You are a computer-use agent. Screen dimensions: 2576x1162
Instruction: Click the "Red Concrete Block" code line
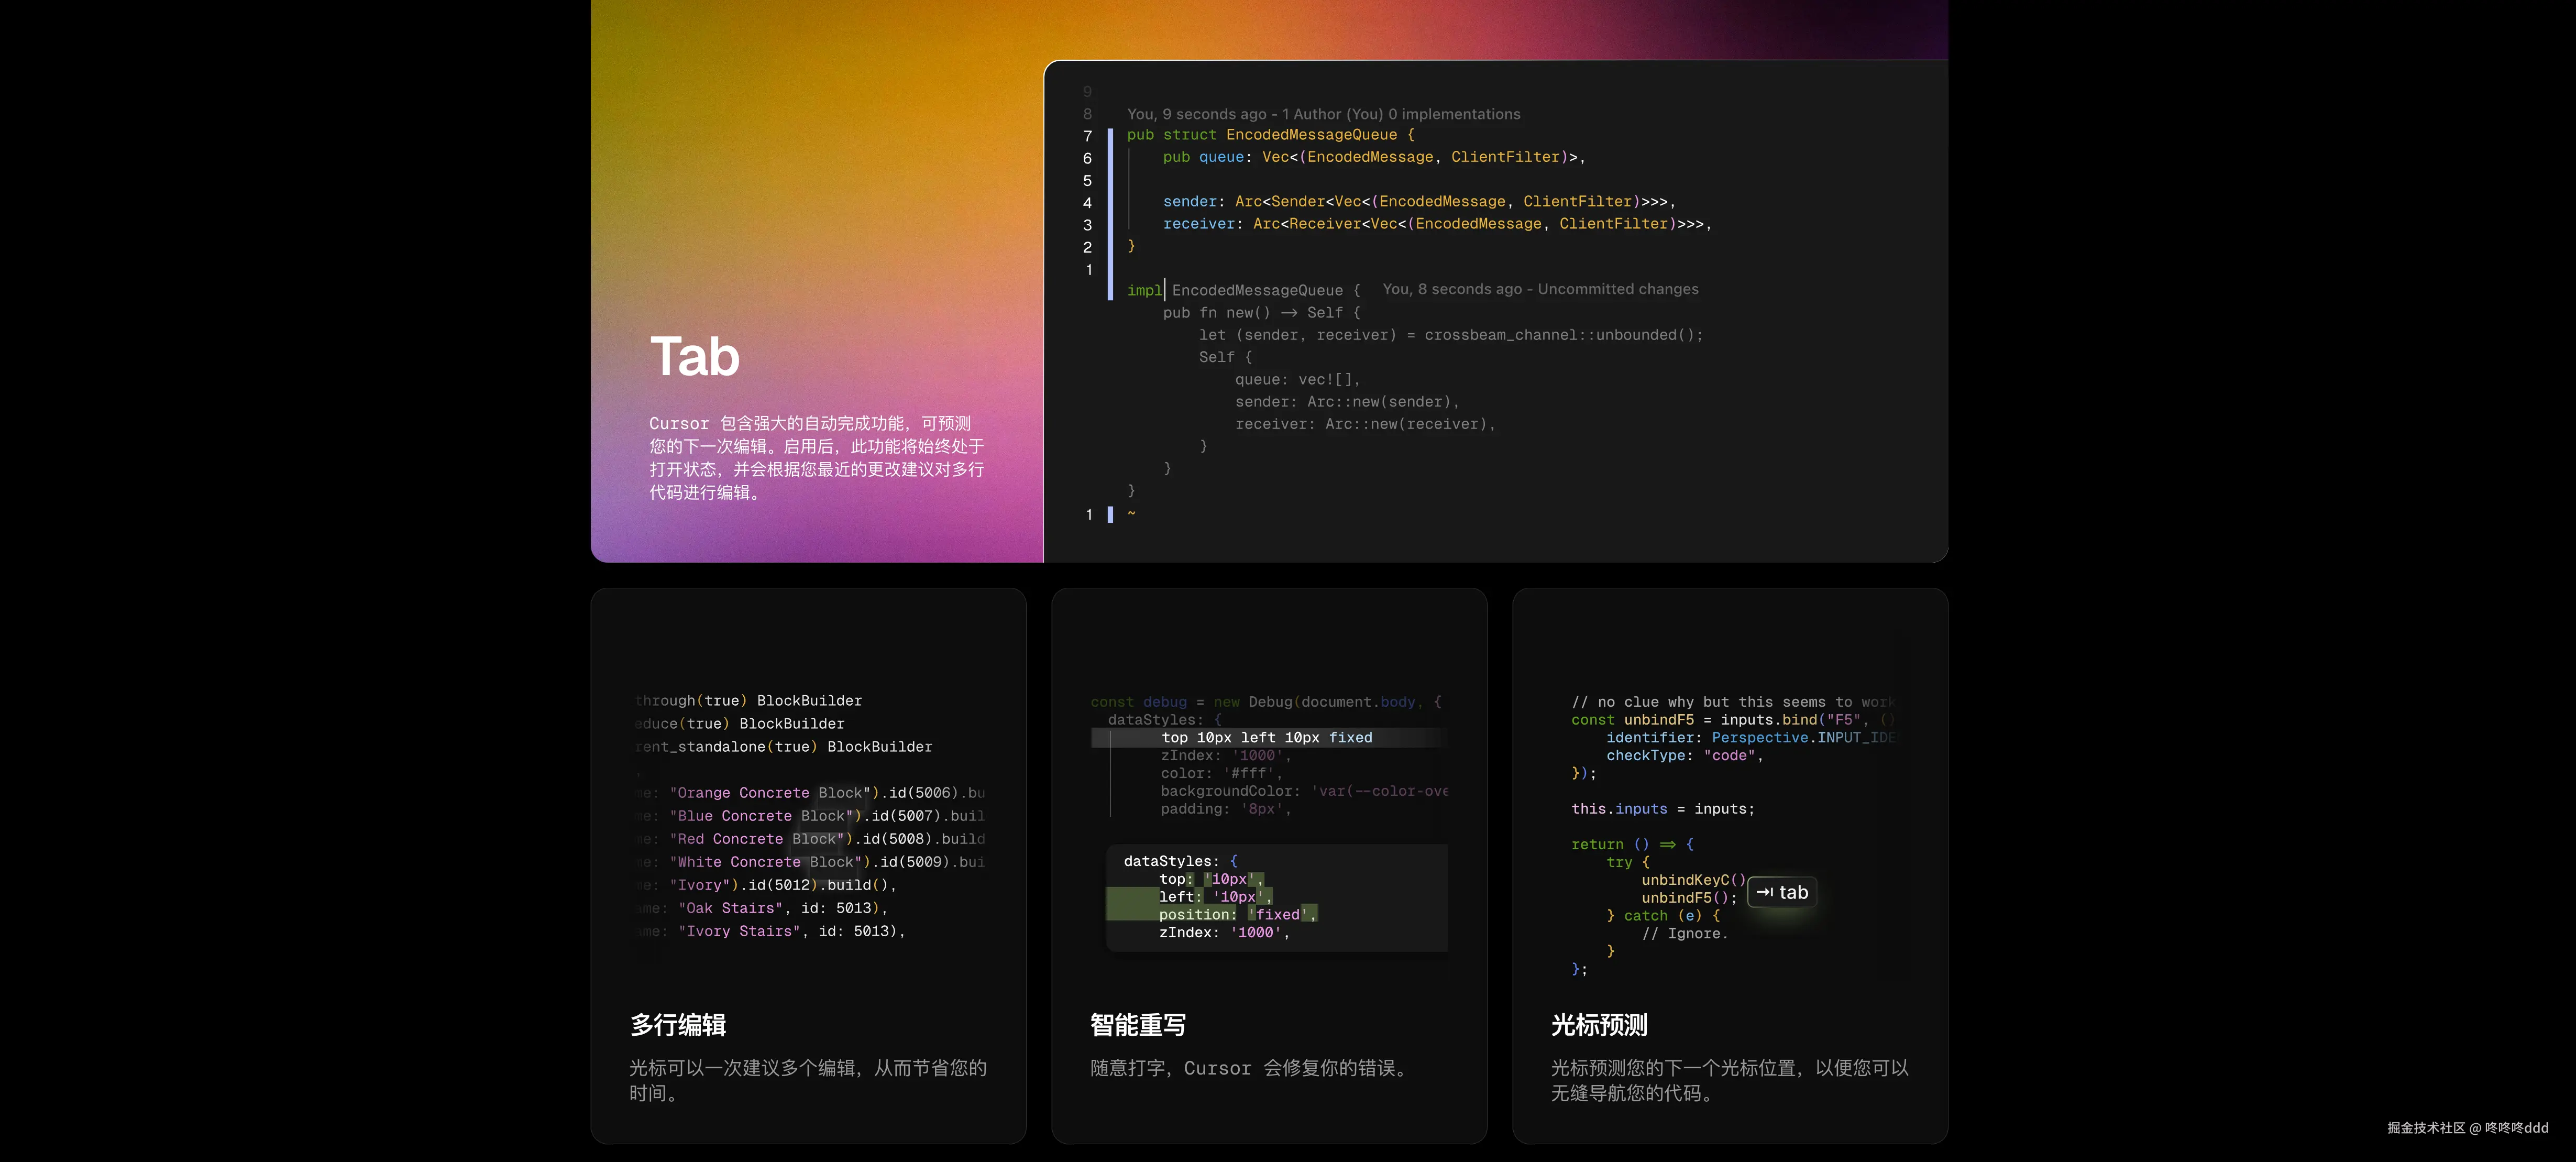pyautogui.click(x=810, y=839)
